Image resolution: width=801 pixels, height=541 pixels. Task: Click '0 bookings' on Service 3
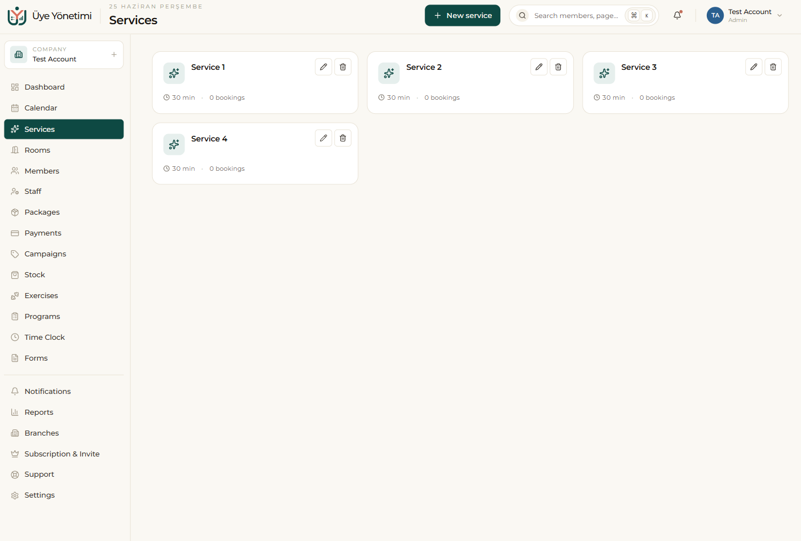pyautogui.click(x=657, y=97)
